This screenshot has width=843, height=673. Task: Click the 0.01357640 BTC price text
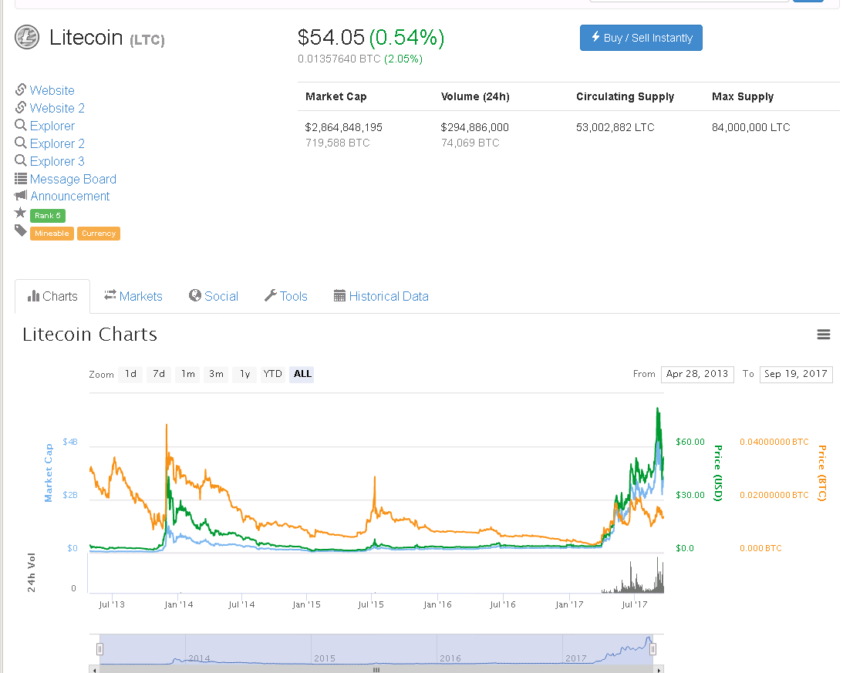339,59
